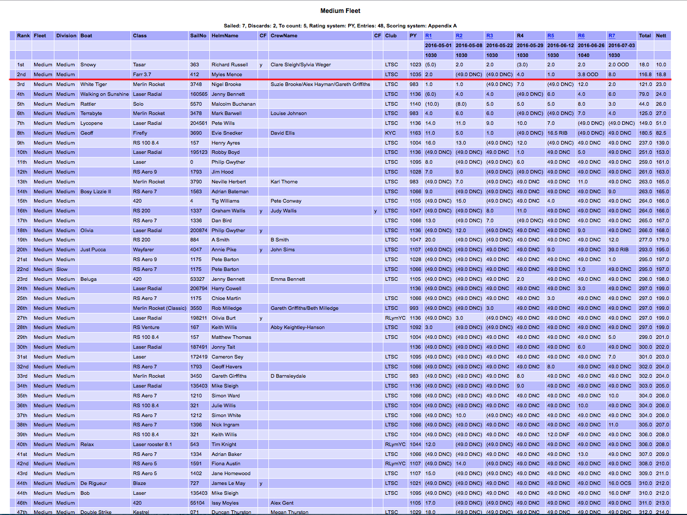This screenshot has height=515, width=687.
Task: Click crew name 'Pete Conway'
Action: point(285,201)
